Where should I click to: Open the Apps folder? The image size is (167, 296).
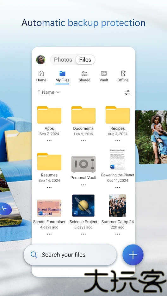coord(49,115)
